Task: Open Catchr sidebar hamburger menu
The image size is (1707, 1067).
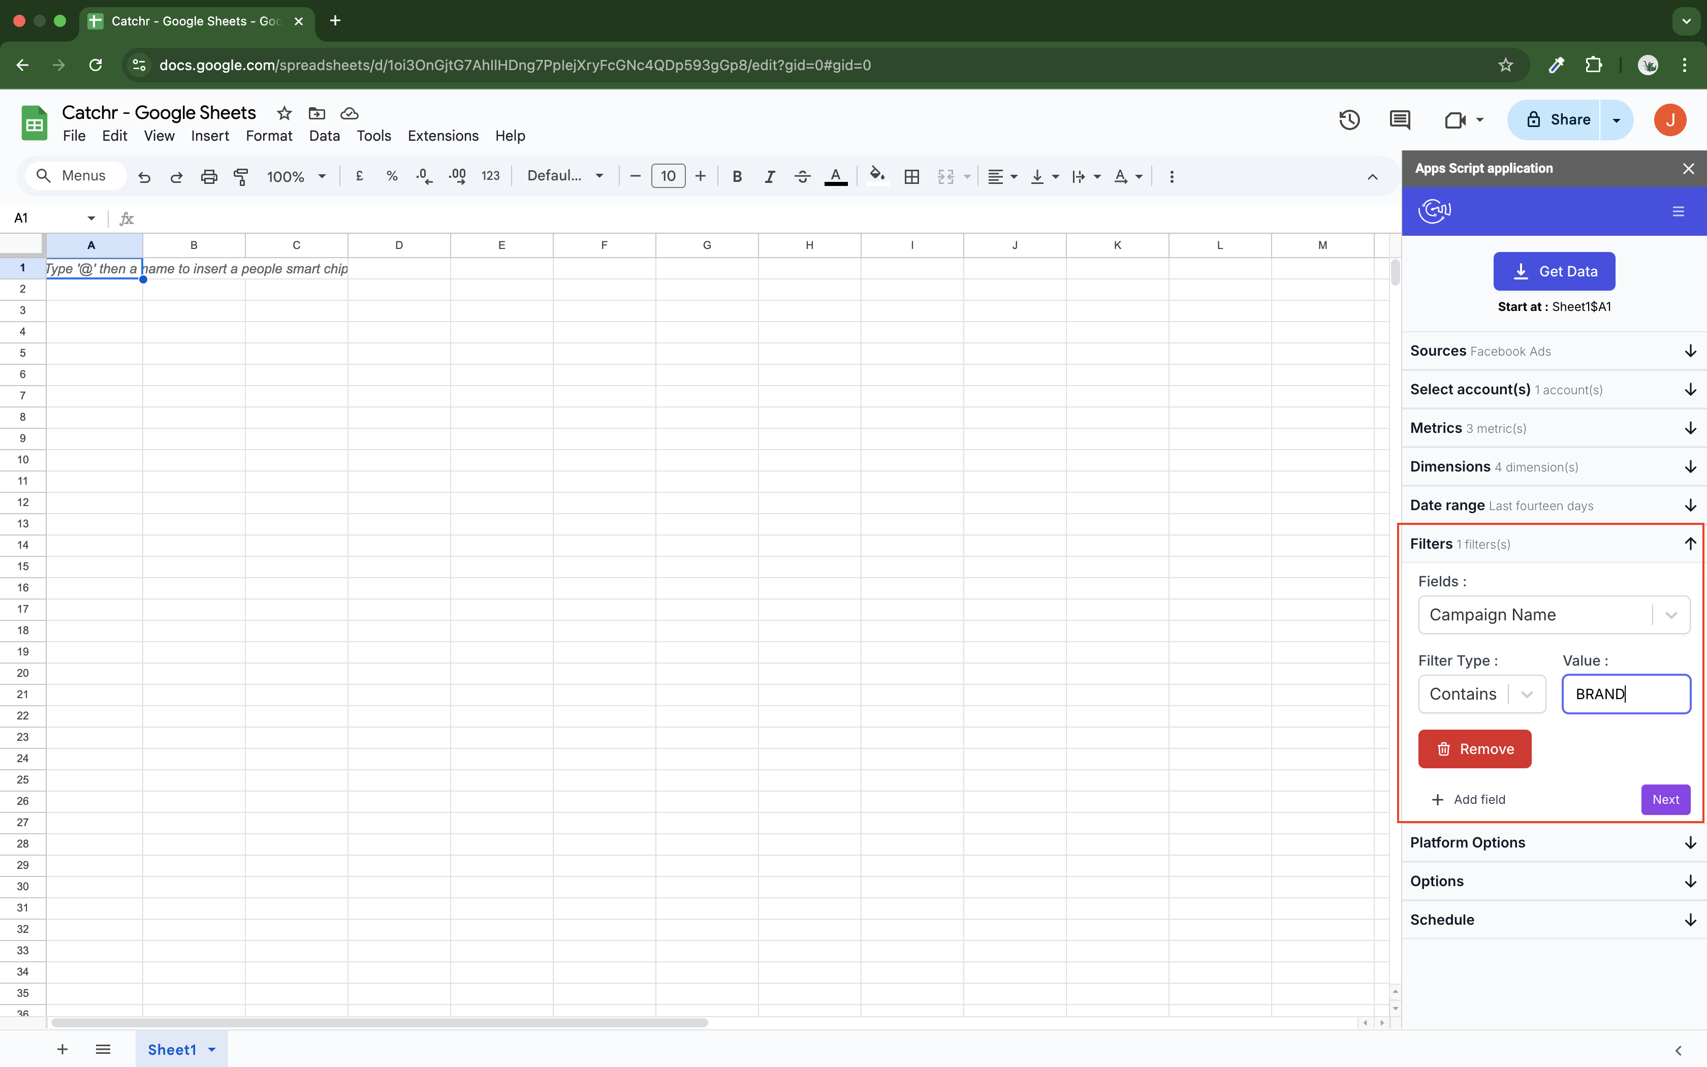Action: (x=1678, y=211)
